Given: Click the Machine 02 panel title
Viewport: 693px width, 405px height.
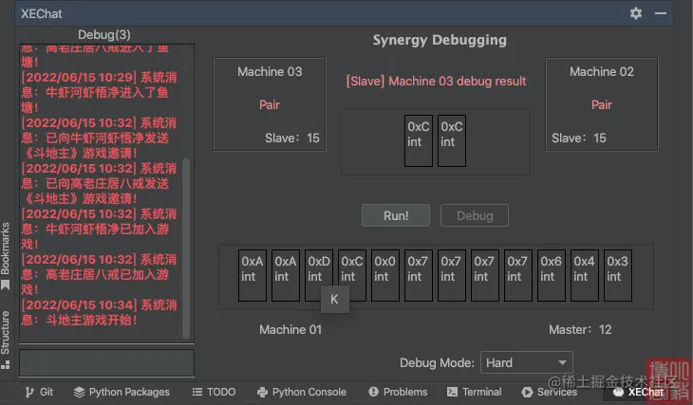Looking at the screenshot, I should 602,71.
